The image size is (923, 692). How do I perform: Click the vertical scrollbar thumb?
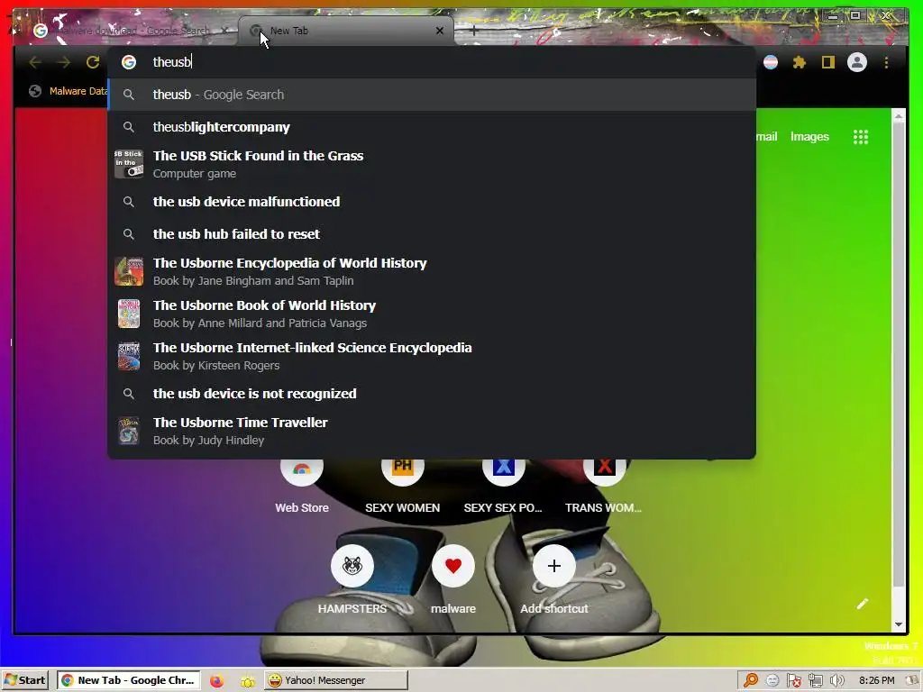coord(899,355)
